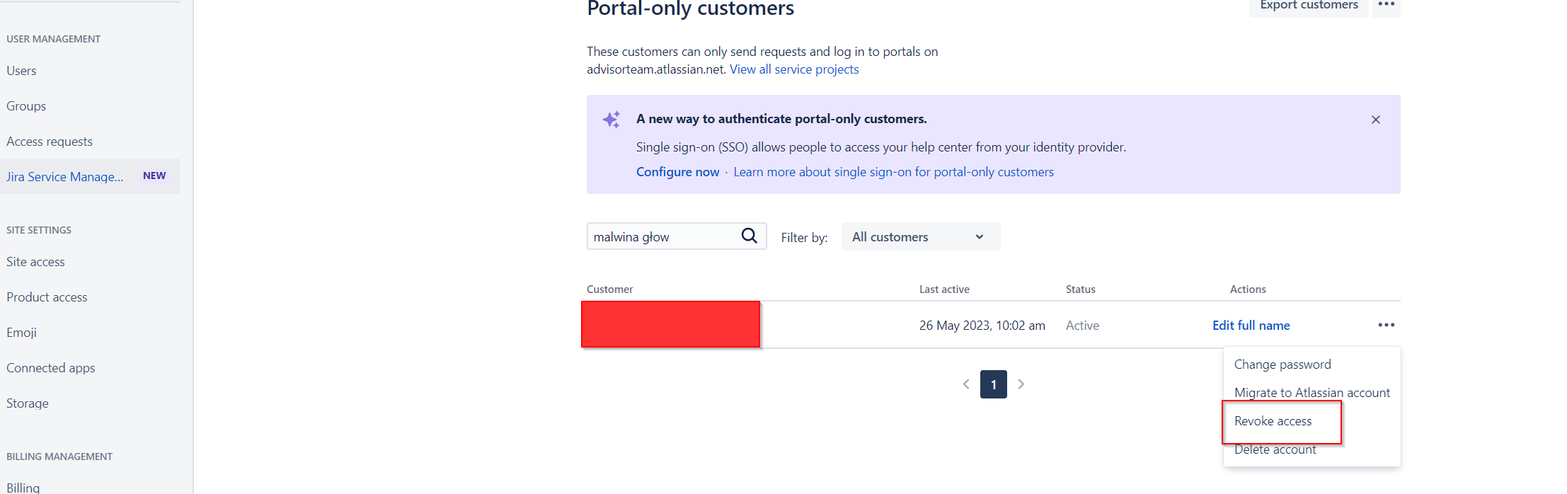Click the search magnifier icon
The width and height of the screenshot is (1567, 494).
[x=749, y=236]
